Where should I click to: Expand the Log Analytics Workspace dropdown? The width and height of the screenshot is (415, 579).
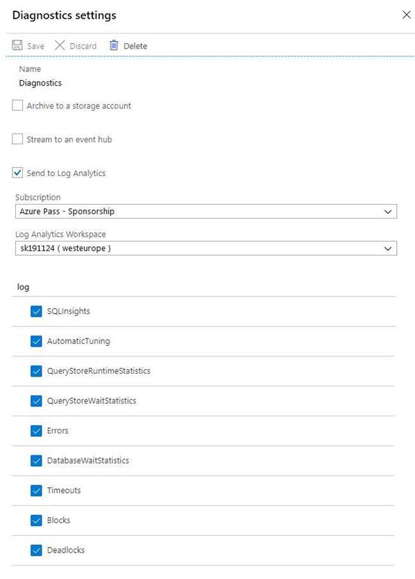(x=206, y=248)
